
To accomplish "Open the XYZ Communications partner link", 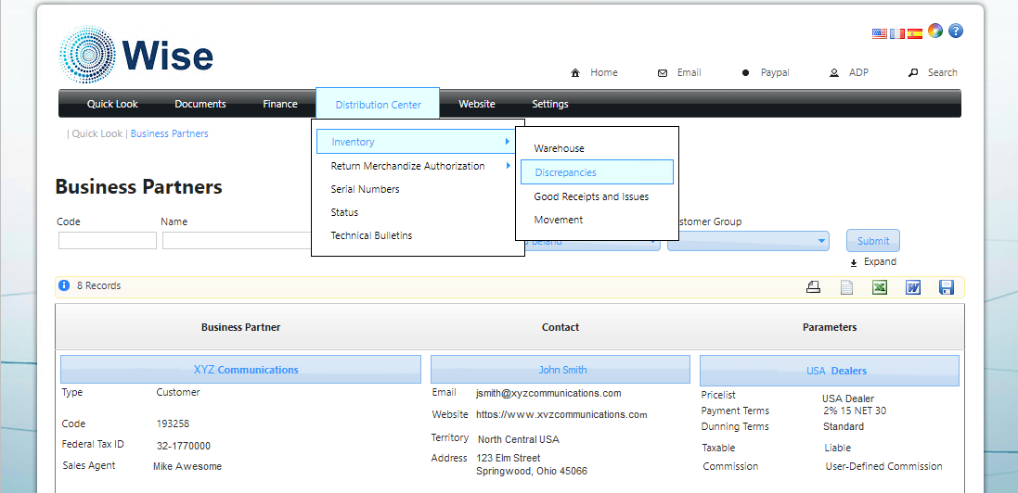I will click(246, 370).
